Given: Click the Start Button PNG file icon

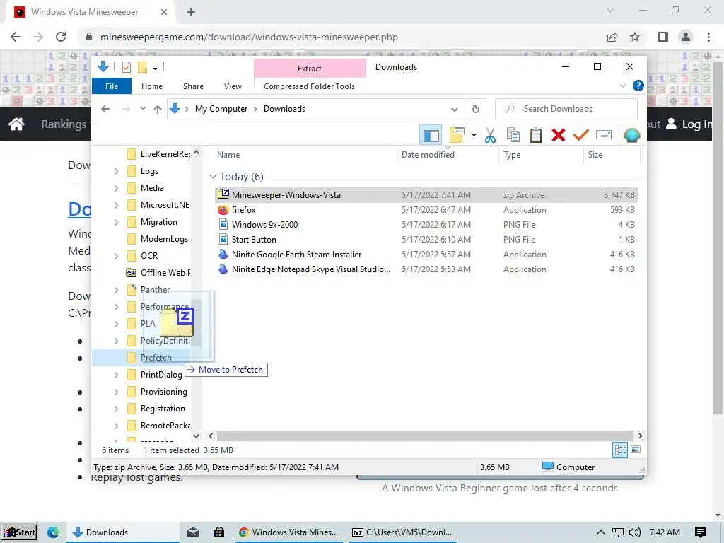Looking at the screenshot, I should pyautogui.click(x=223, y=239).
